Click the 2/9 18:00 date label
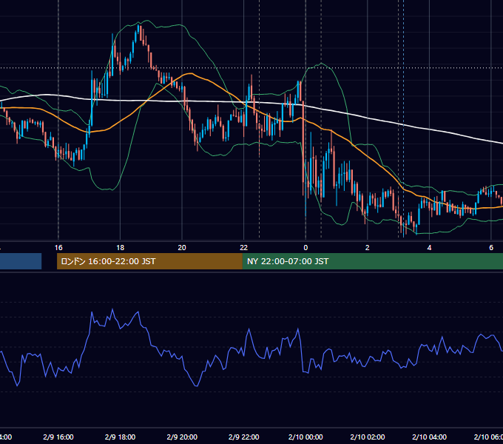503x444 pixels. pyautogui.click(x=121, y=437)
